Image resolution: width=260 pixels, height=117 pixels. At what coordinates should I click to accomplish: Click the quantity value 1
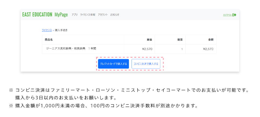(182, 49)
